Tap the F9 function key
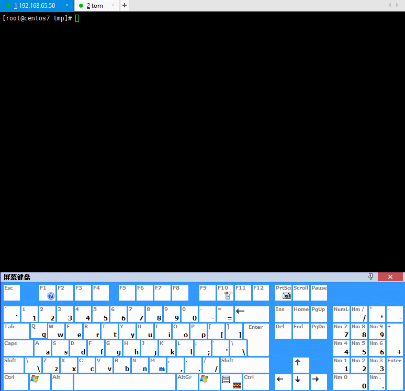405x391 pixels. pos(207,293)
